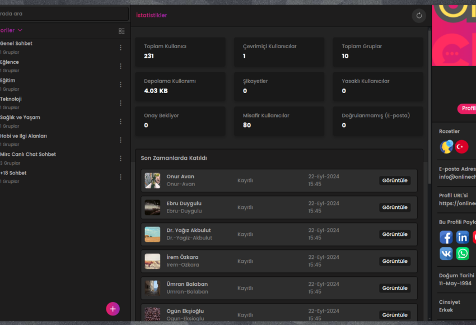Open the Toplam Gruplar stat card
476x325 pixels.
point(378,52)
